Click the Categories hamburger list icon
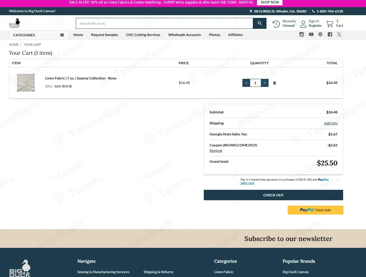The width and height of the screenshot is (366, 277). (62, 35)
